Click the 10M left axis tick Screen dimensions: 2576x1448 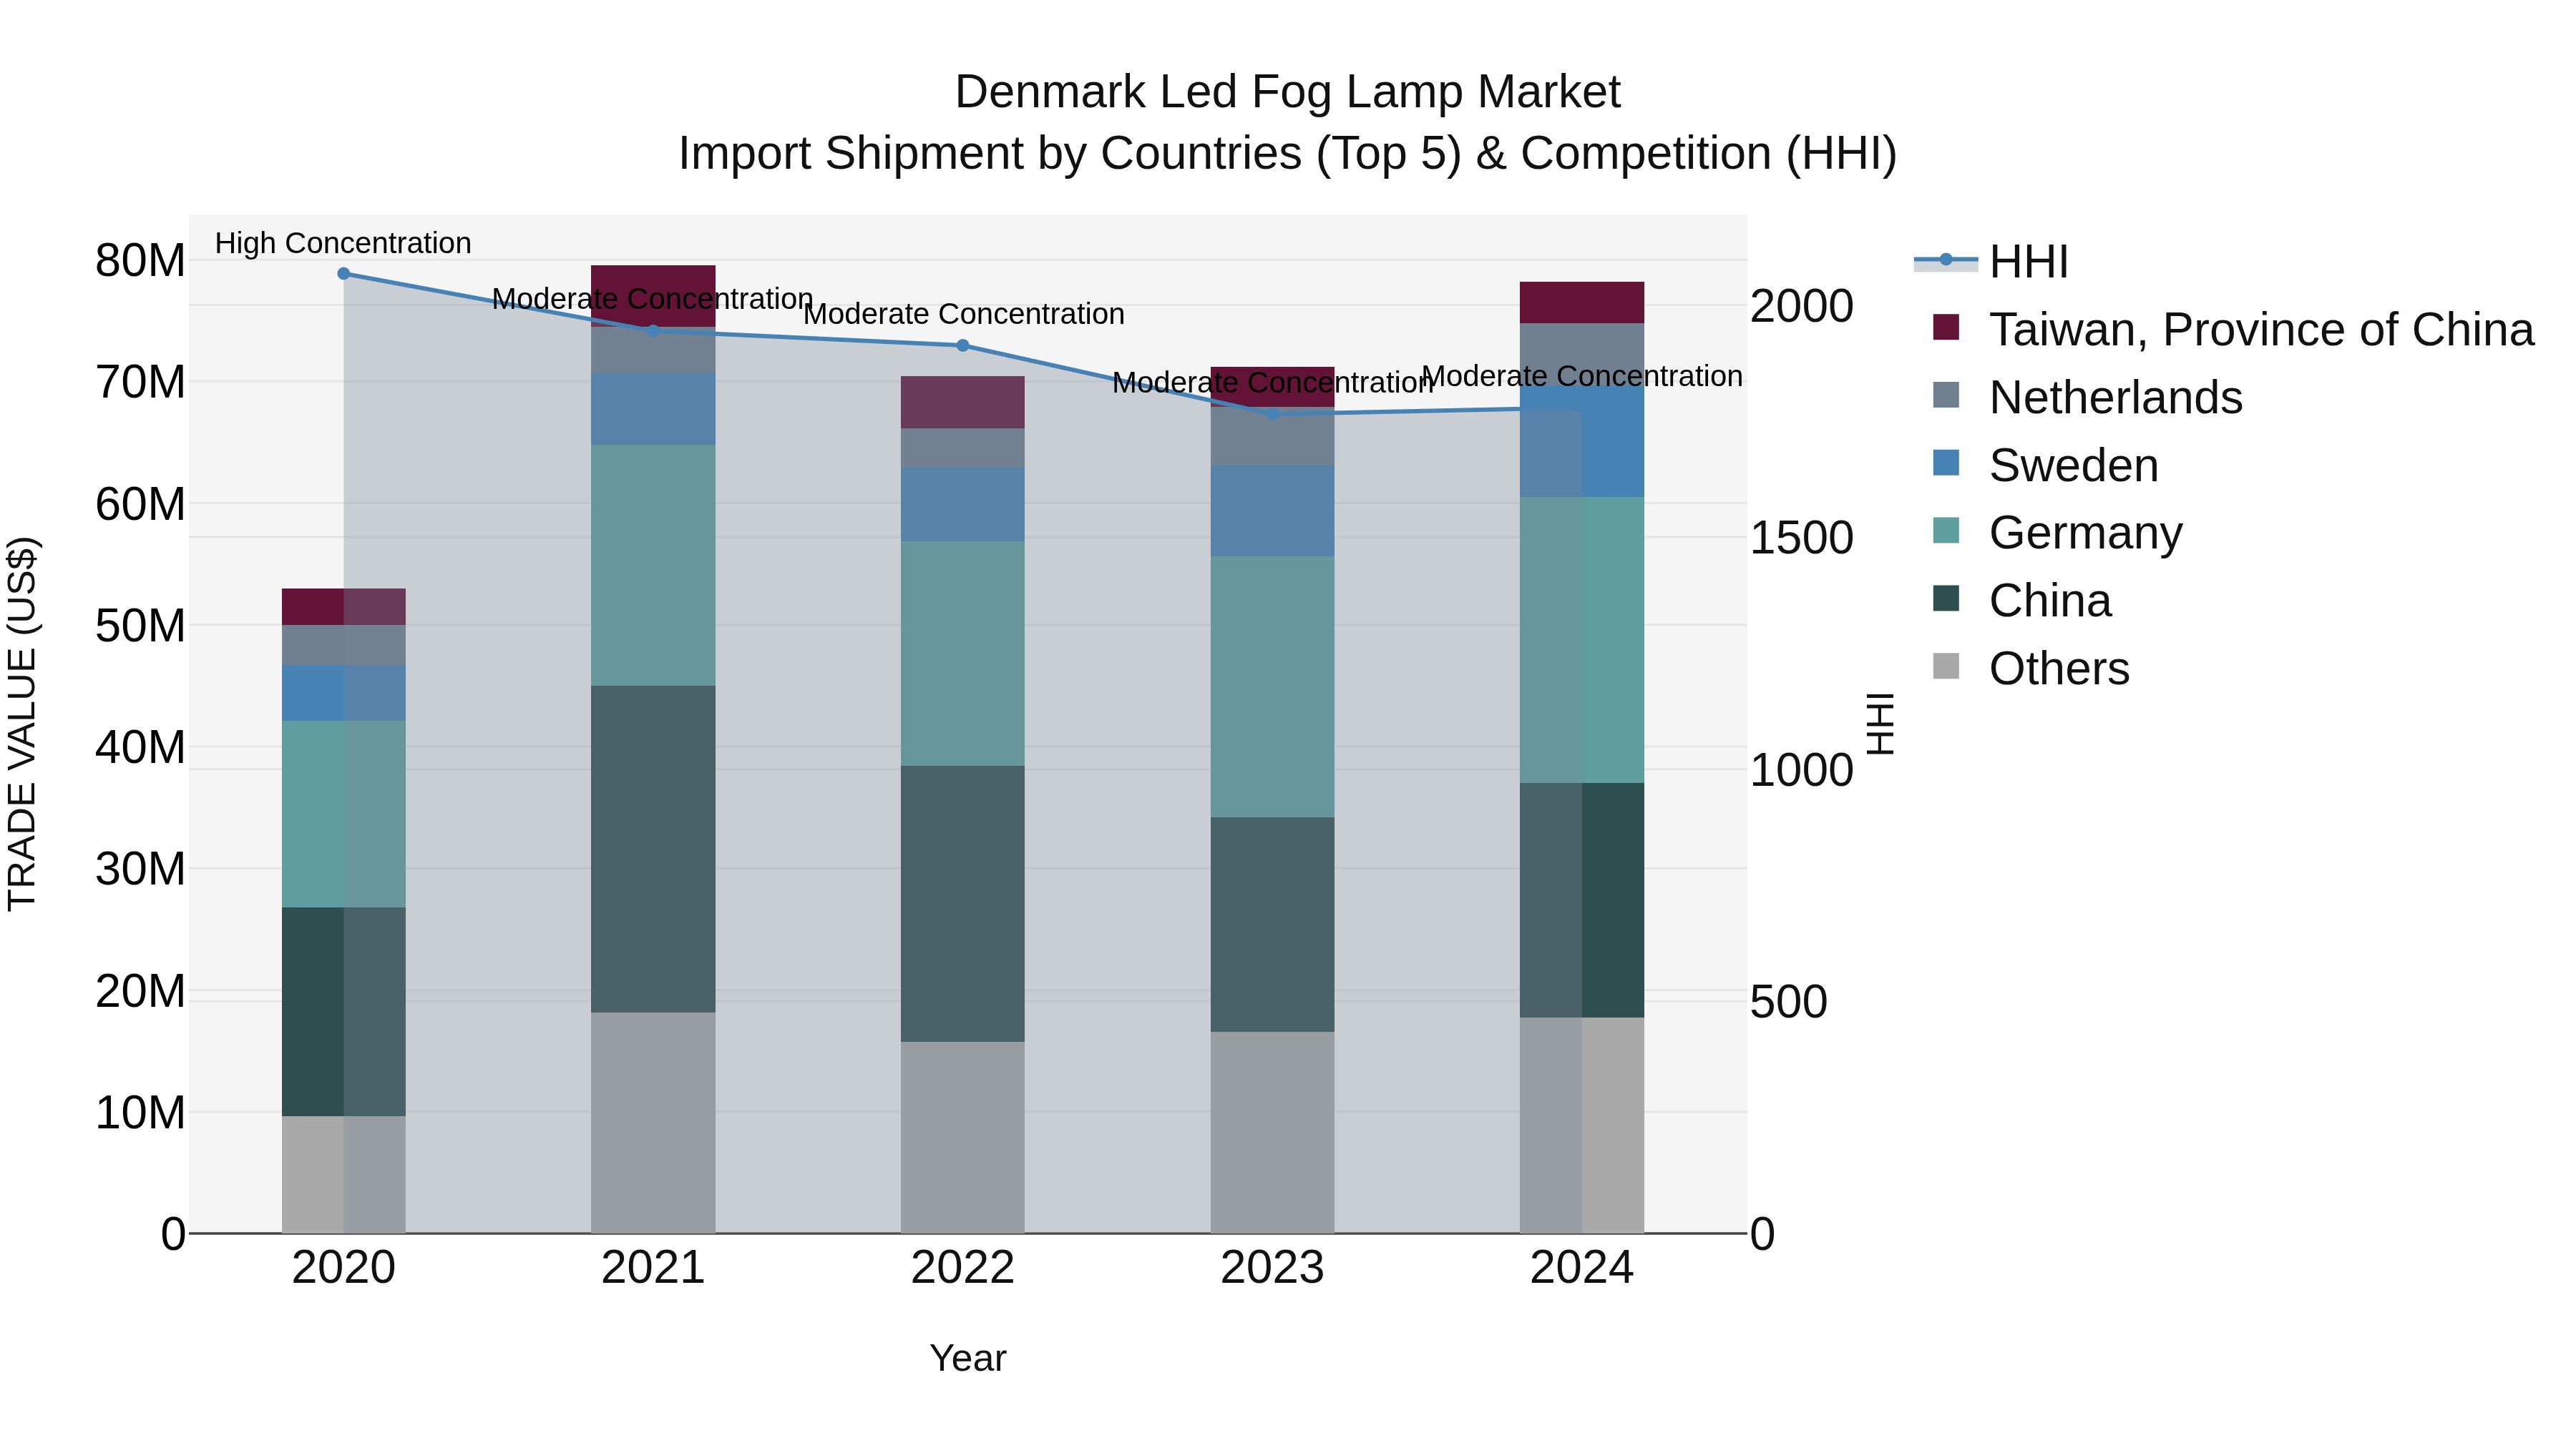click(x=140, y=1113)
